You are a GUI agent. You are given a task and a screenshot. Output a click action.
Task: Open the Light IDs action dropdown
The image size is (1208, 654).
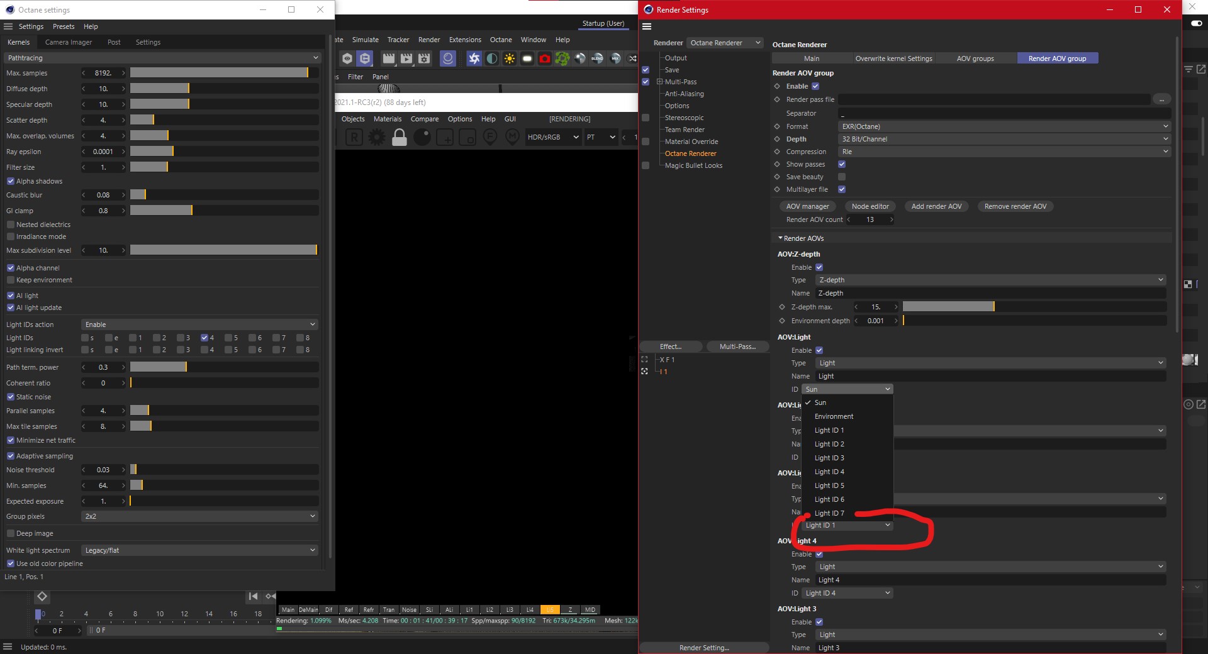click(x=199, y=324)
